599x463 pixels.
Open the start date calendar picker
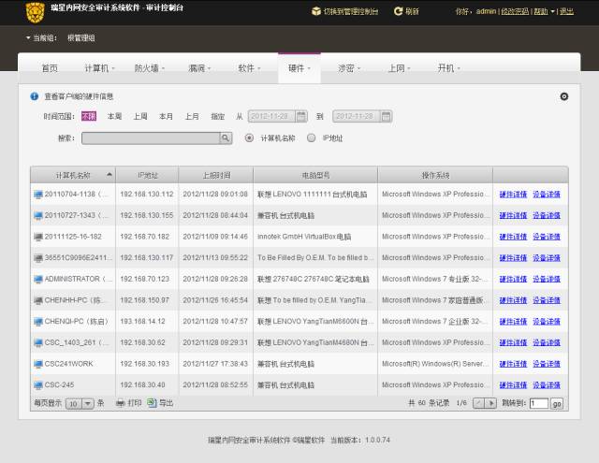[x=300, y=116]
